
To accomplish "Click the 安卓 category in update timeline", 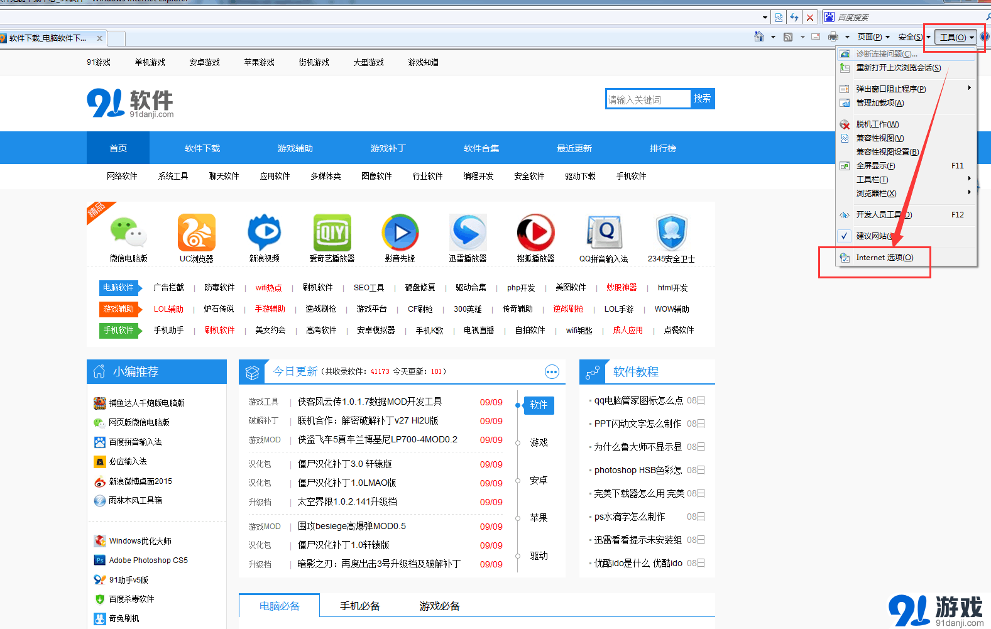I will tap(539, 480).
